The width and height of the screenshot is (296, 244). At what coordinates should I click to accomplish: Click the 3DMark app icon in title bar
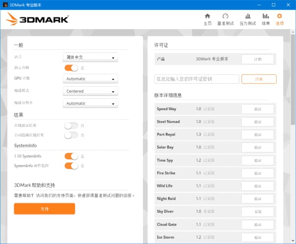(x=5, y=5)
